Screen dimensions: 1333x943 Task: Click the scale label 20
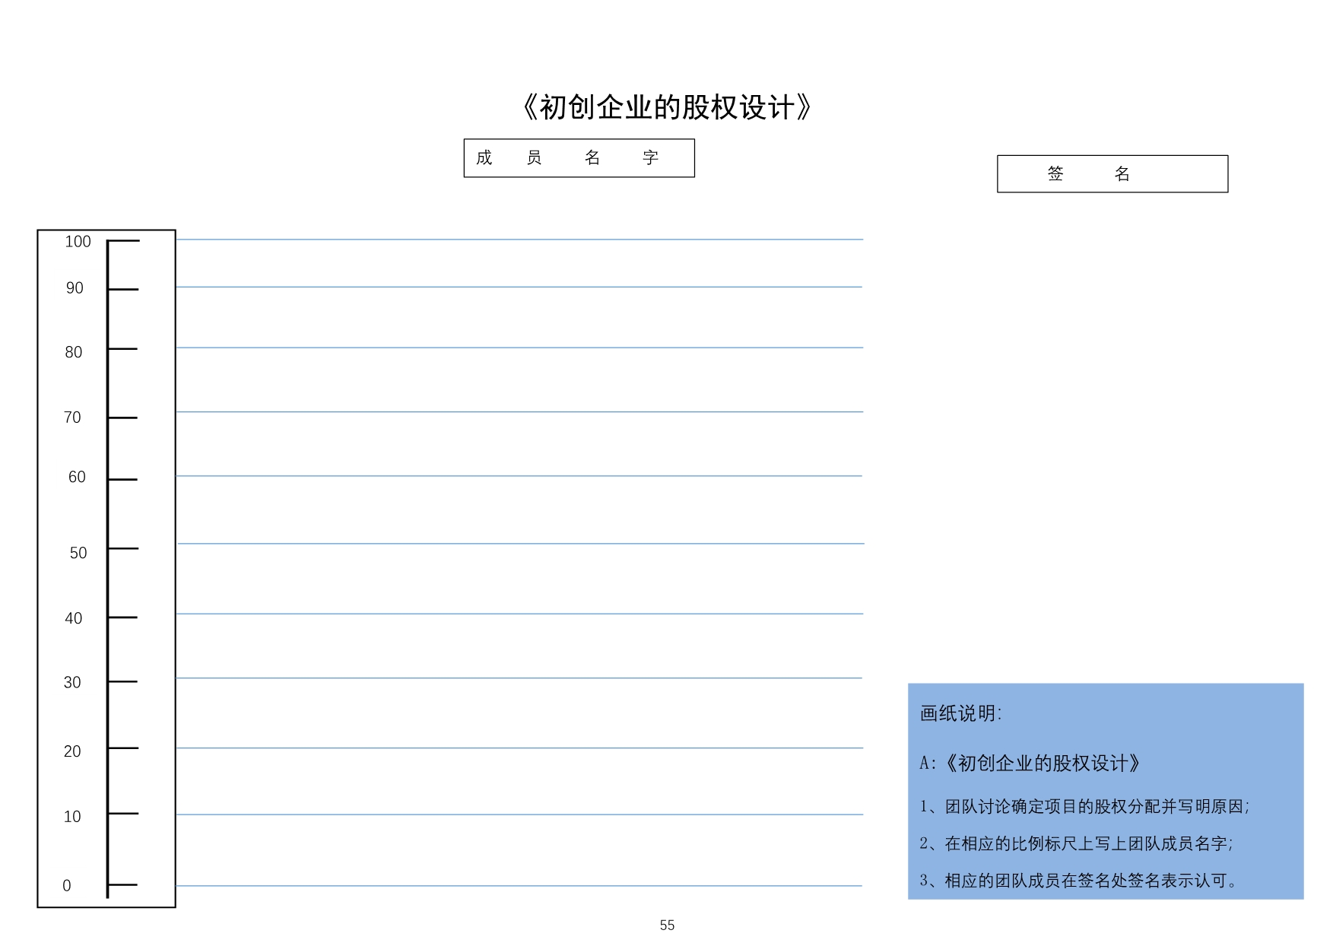72,751
